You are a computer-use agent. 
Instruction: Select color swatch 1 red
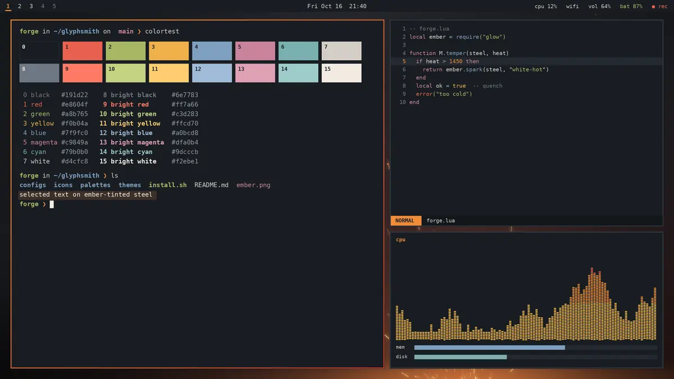coord(83,51)
